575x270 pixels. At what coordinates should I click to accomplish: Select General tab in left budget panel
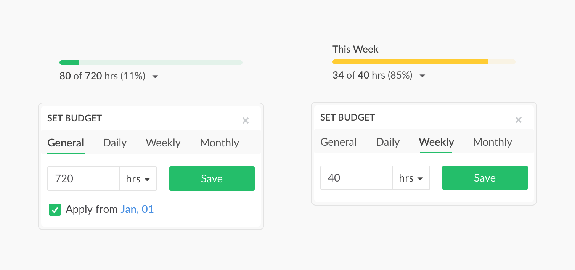66,143
